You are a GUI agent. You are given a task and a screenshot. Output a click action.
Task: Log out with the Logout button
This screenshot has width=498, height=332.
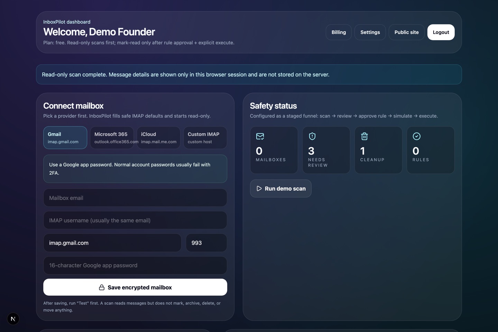441,32
